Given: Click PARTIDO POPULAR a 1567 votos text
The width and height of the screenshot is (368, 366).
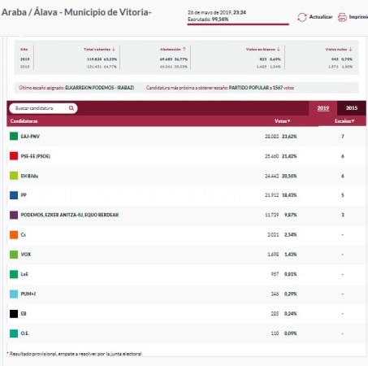Looking at the screenshot, I should click(x=262, y=88).
